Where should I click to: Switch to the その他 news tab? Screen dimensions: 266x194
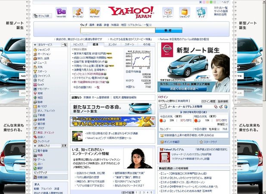pyautogui.click(x=146, y=44)
